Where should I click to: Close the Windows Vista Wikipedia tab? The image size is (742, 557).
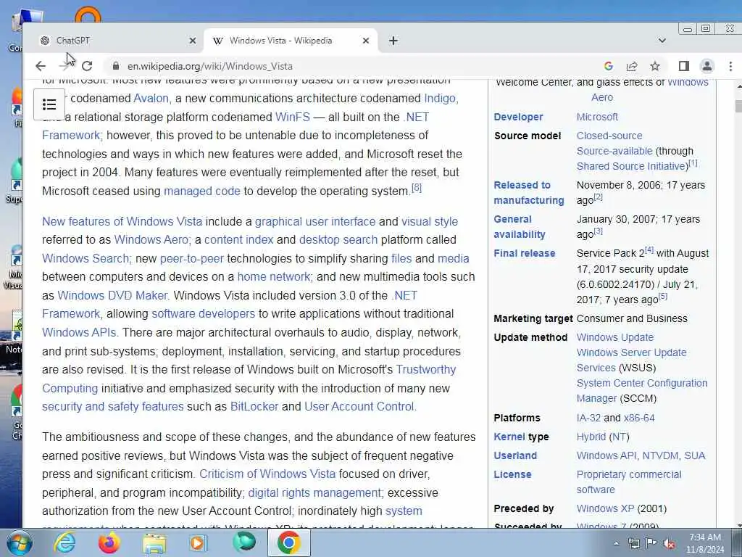coord(366,41)
